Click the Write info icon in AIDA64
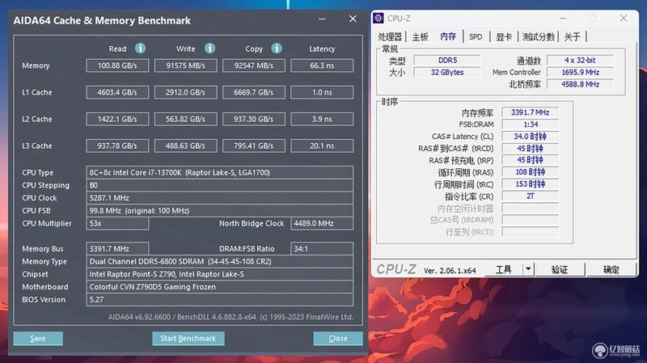Image resolution: width=647 pixels, height=363 pixels. (x=209, y=49)
